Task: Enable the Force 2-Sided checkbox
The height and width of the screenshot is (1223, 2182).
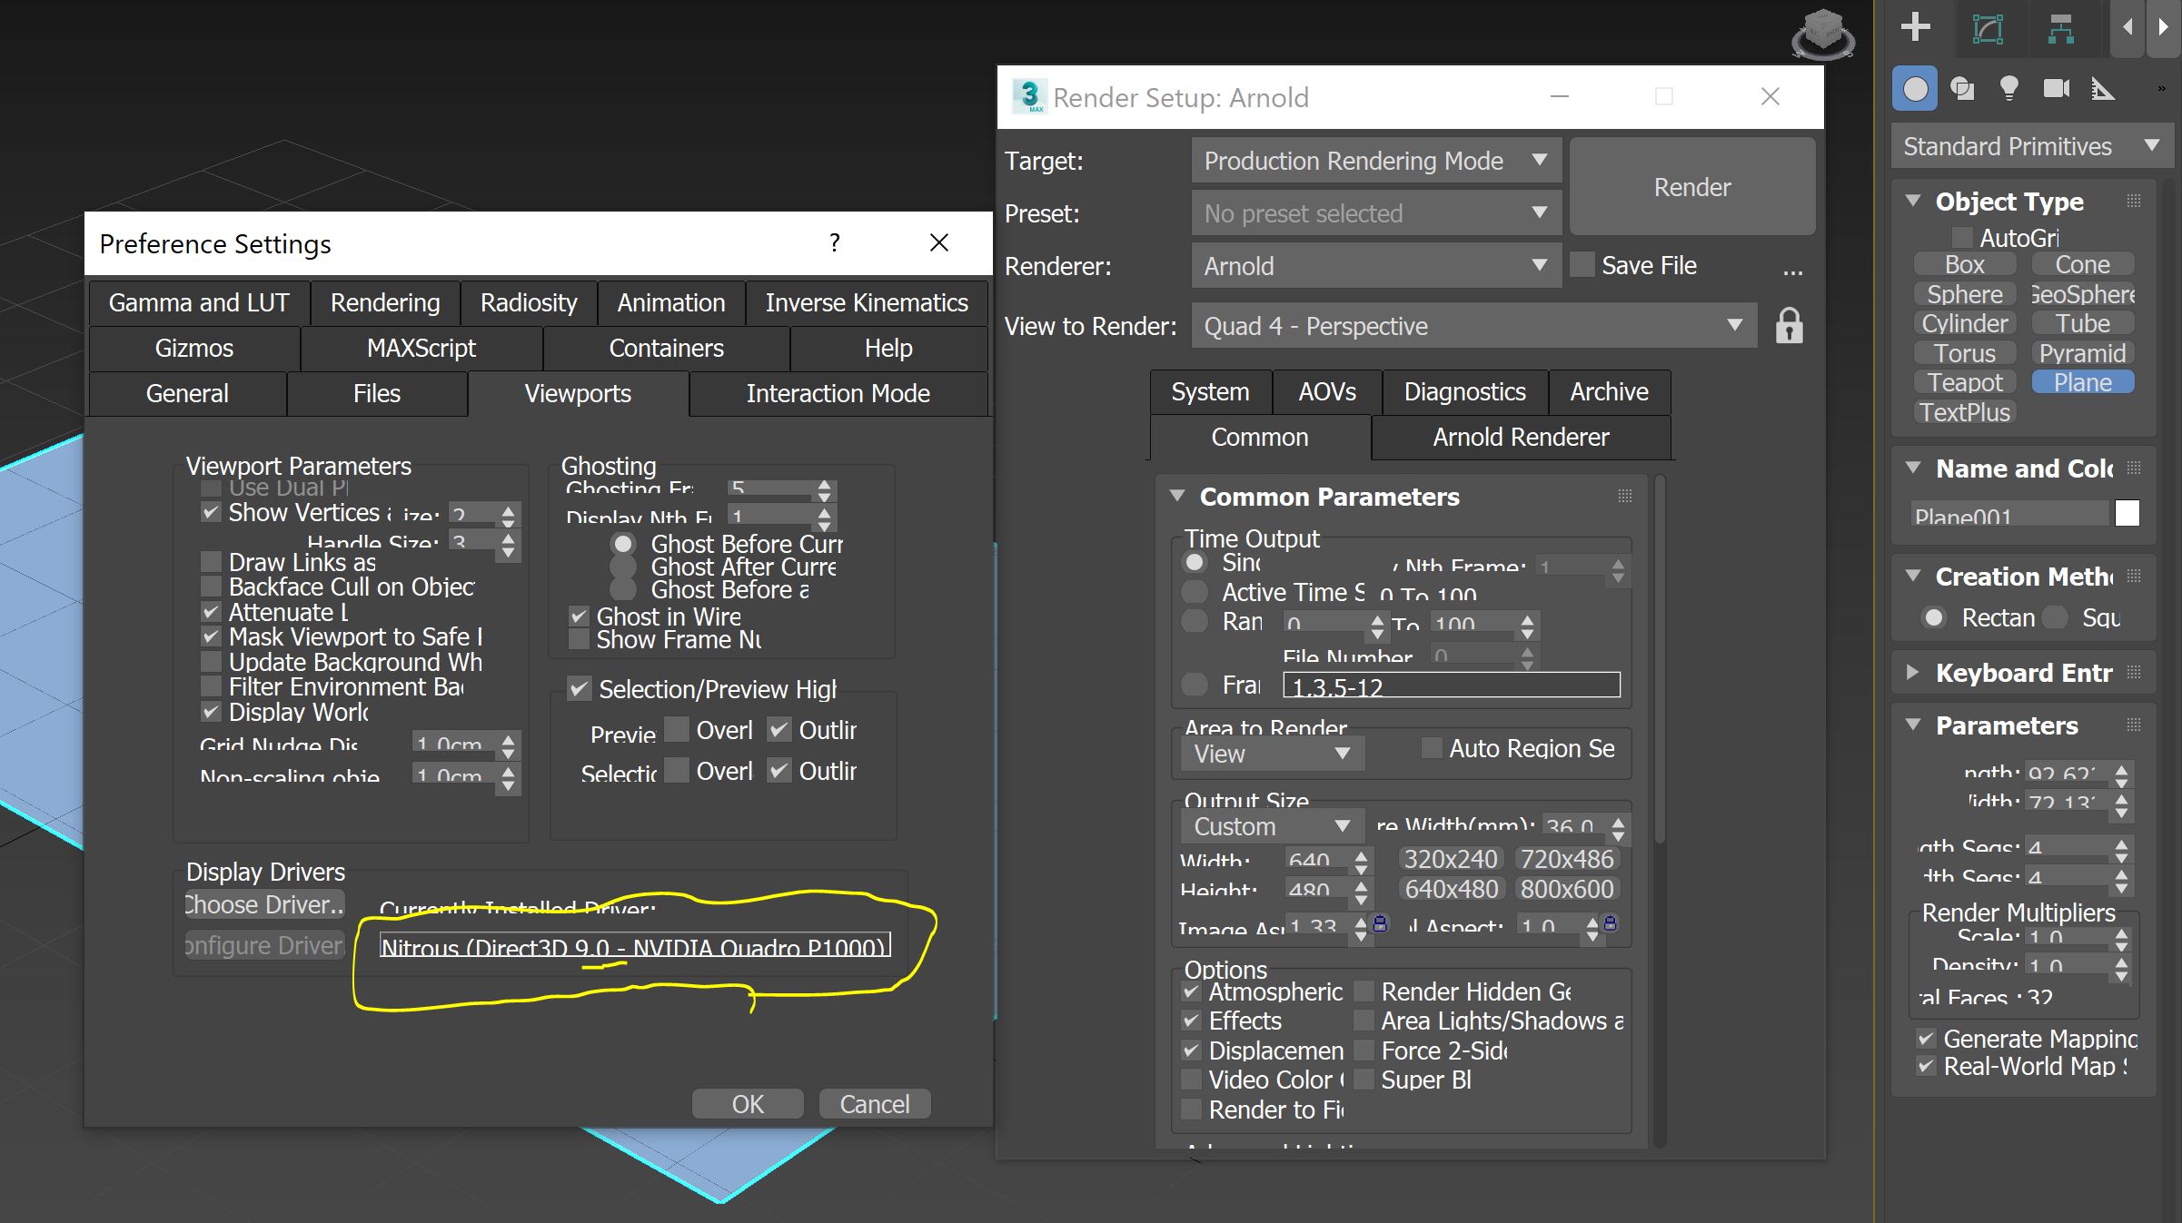Action: (1364, 1050)
